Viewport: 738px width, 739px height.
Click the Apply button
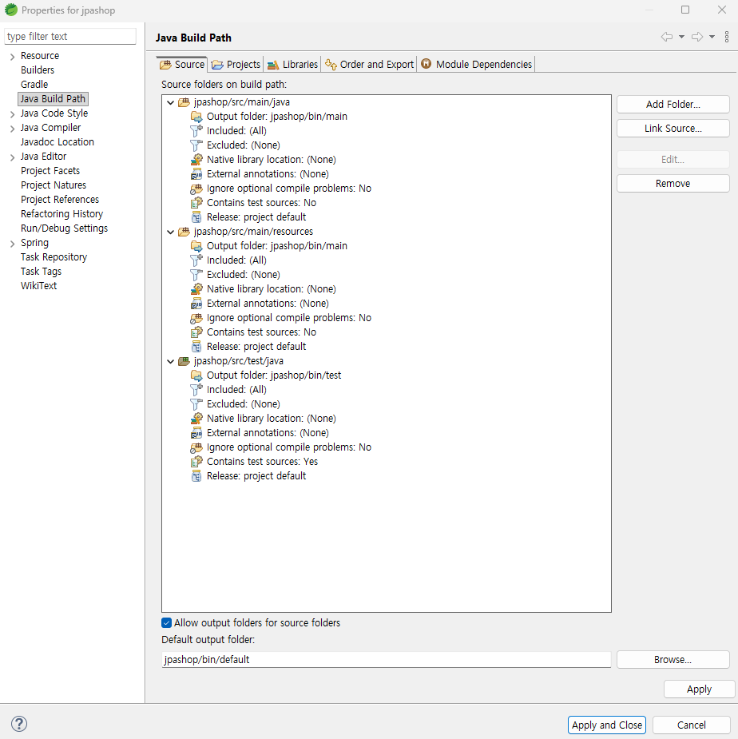coord(700,689)
